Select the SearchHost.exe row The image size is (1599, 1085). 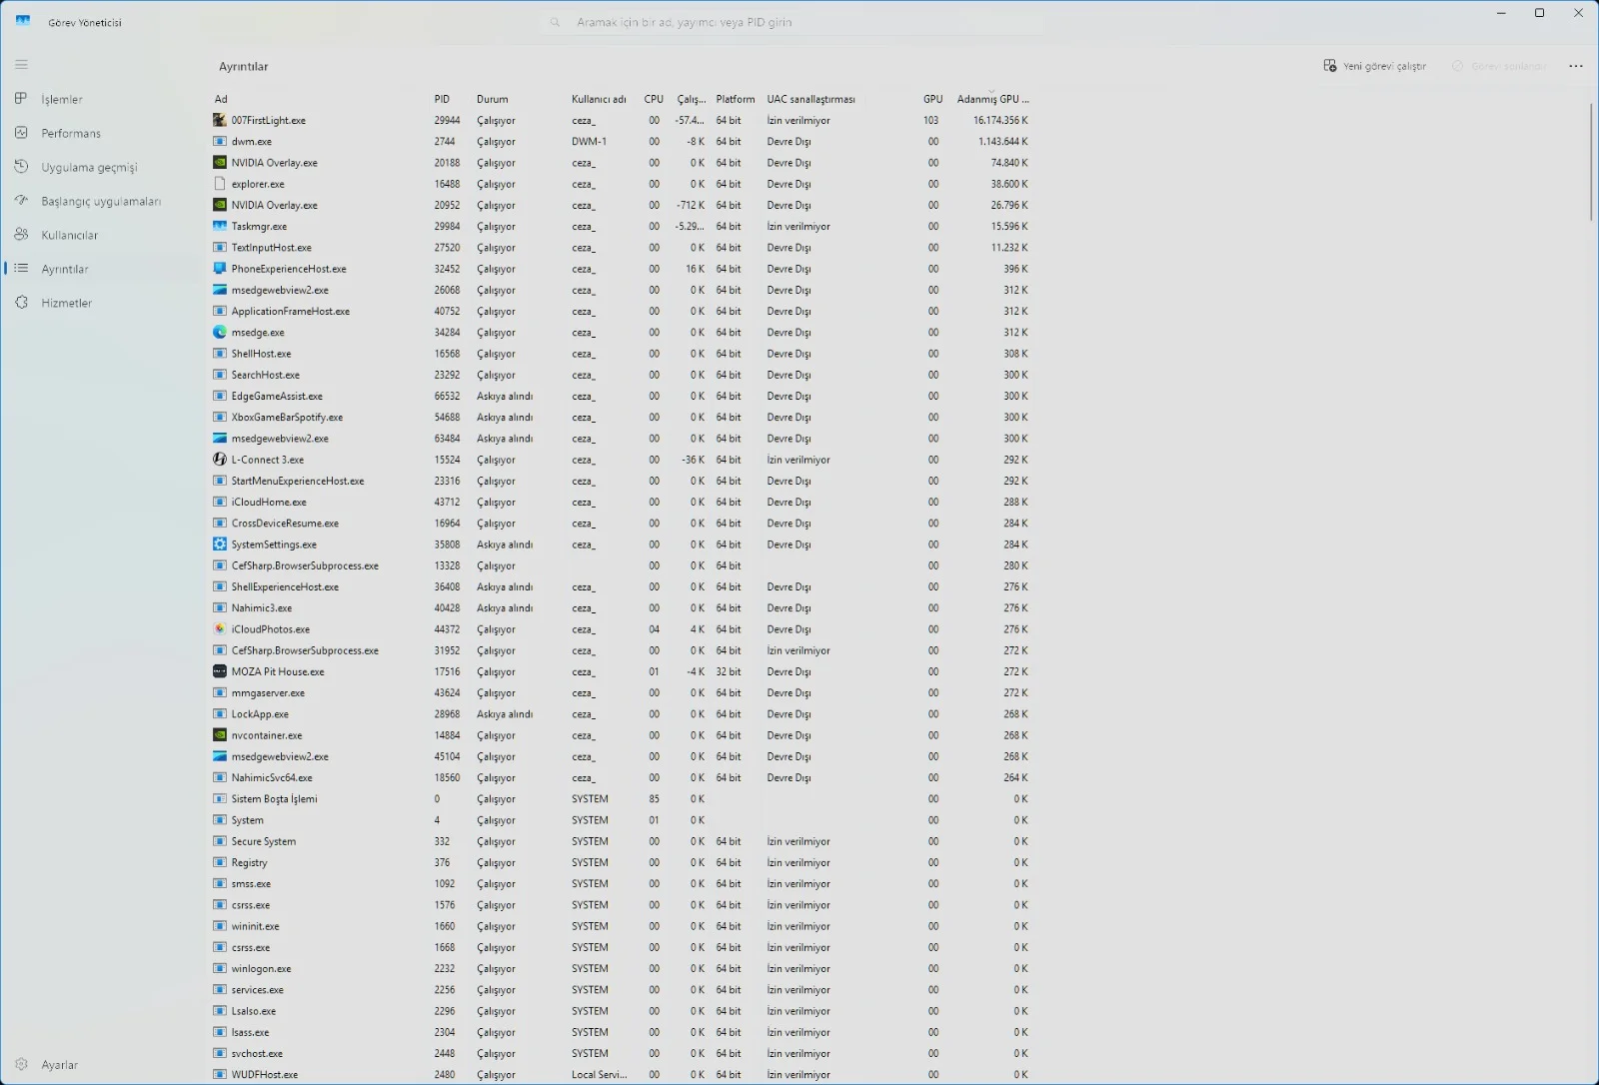pyautogui.click(x=622, y=375)
